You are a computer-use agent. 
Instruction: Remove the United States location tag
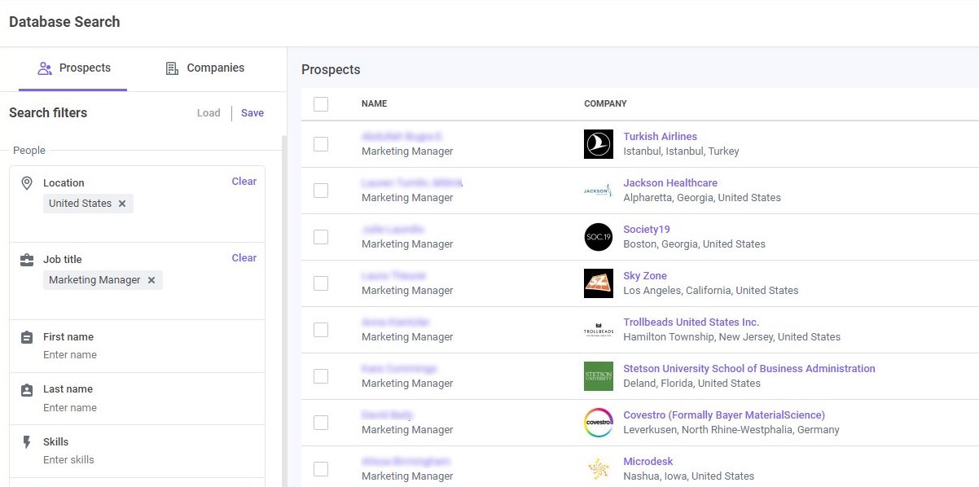[x=122, y=204]
